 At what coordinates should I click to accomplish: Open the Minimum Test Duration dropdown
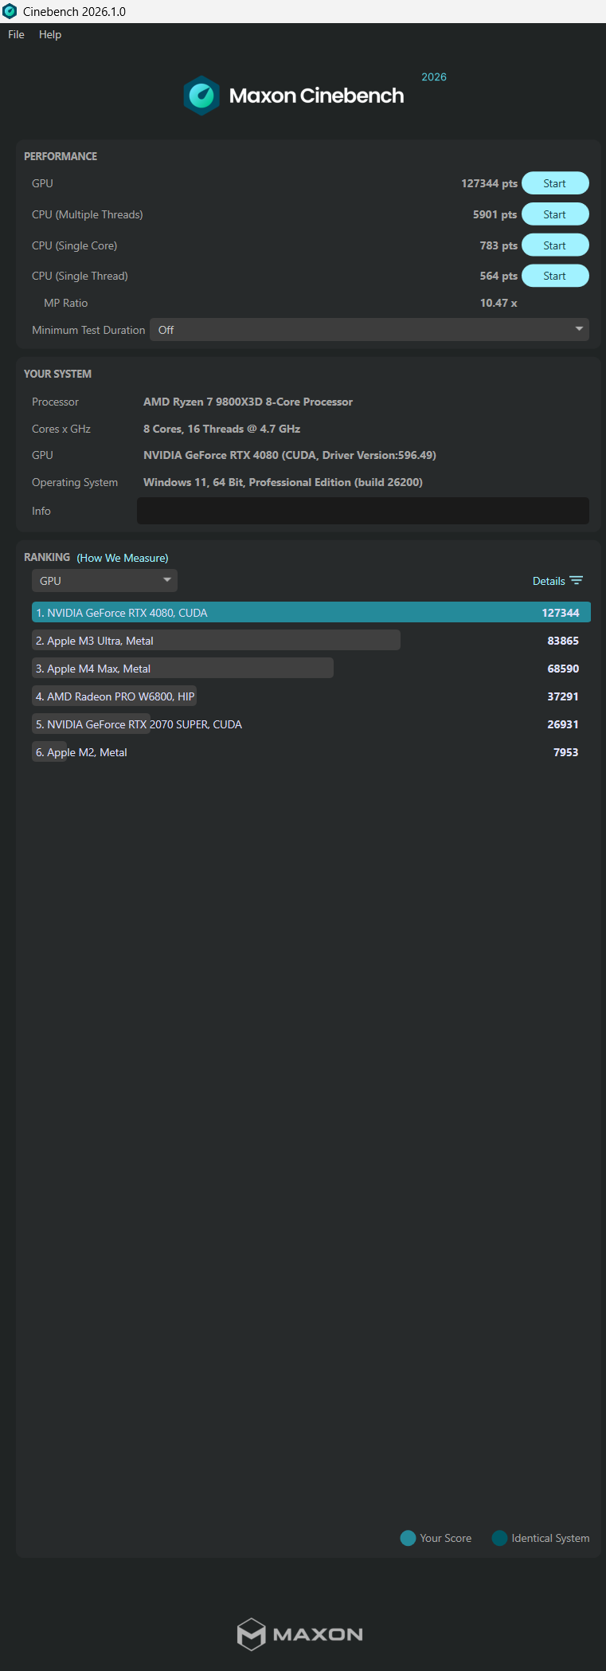coord(369,330)
